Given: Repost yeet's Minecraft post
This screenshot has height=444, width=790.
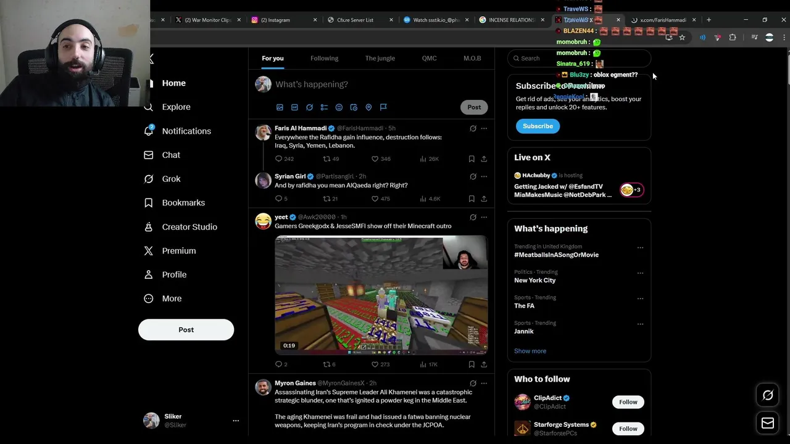Looking at the screenshot, I should (327, 364).
